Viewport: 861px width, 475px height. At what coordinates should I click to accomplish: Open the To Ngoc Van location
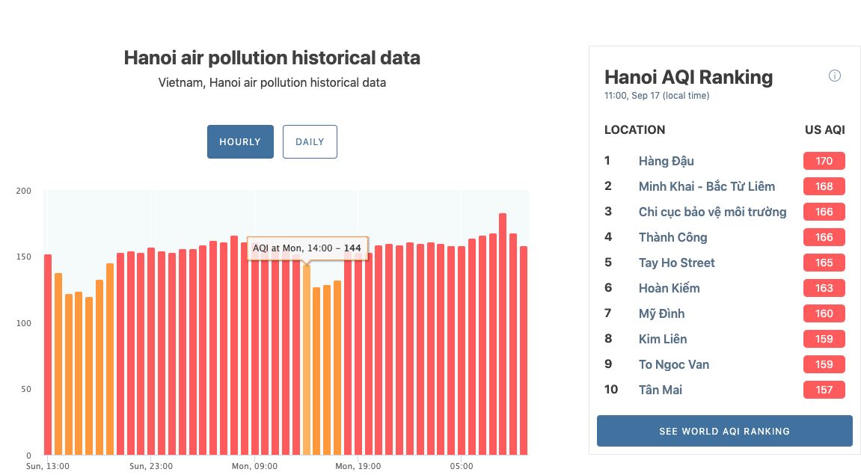(x=673, y=364)
